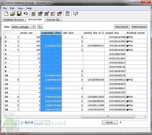152x135 pixels.
Task: Click the 1343228397253 created time cell
Action: (115, 93)
